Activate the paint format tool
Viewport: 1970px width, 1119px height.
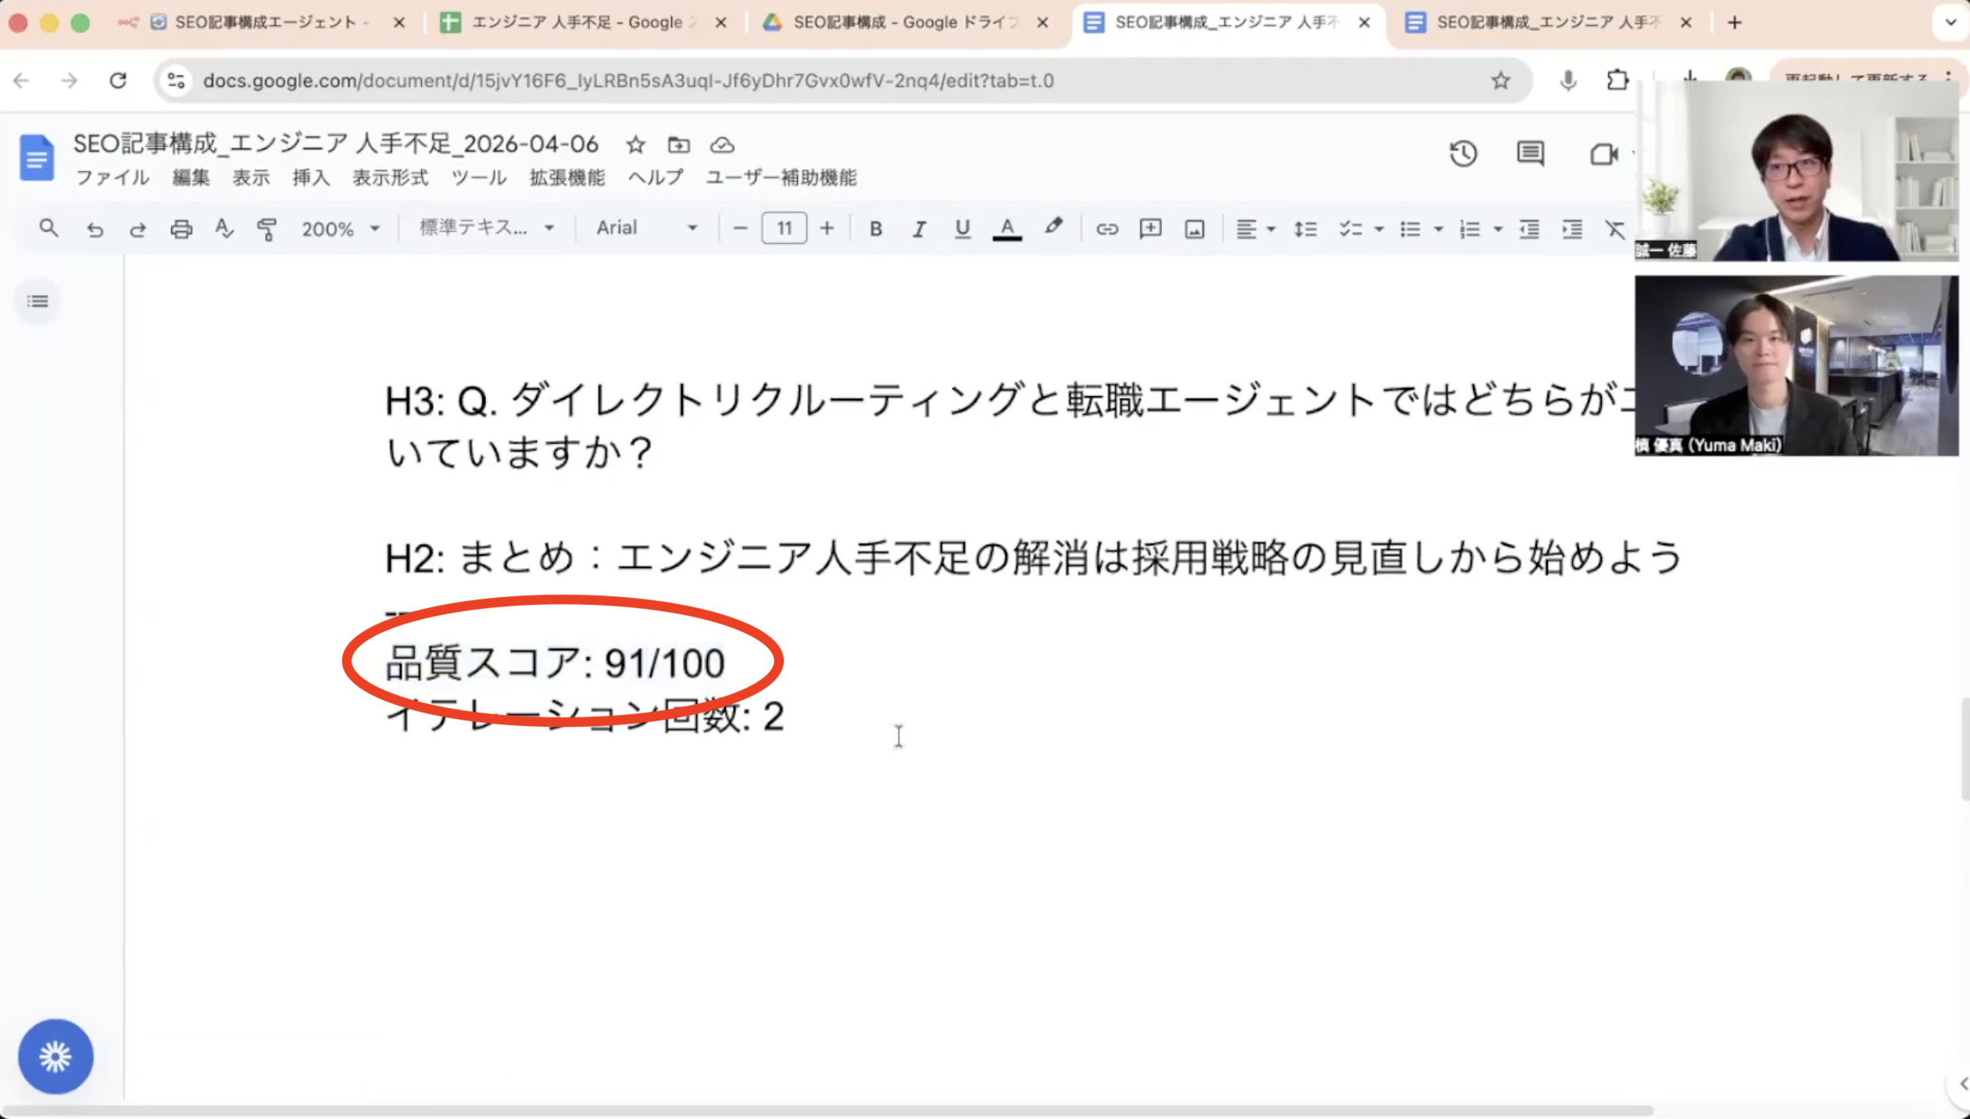pyautogui.click(x=267, y=229)
